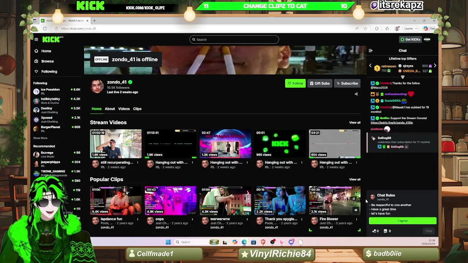The width and height of the screenshot is (468, 263).
Task: Reload the page in the browser
Action: coord(45,28)
